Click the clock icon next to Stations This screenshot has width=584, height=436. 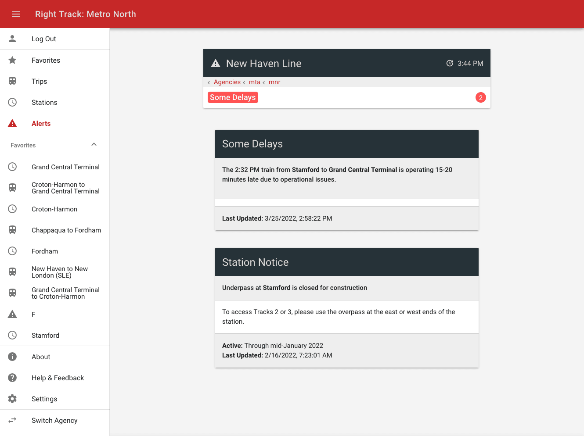(x=12, y=102)
